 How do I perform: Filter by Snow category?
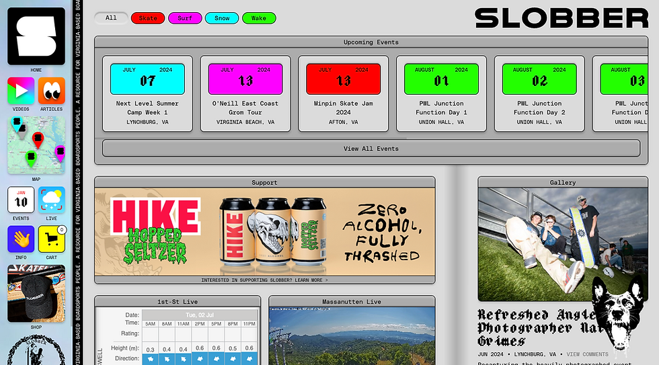click(x=222, y=18)
